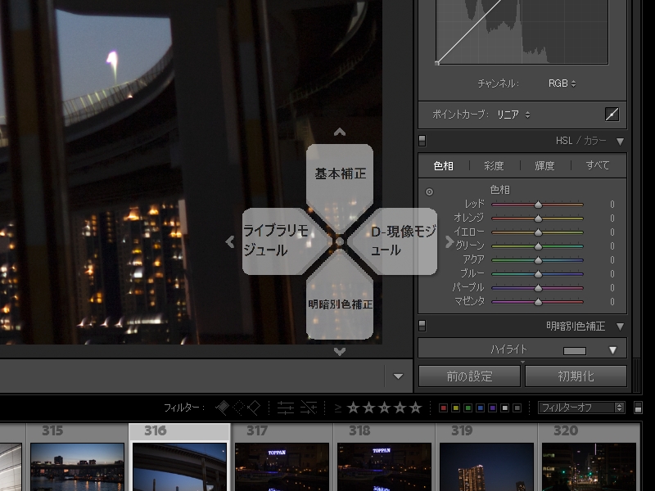Set filter rating to three stars
Viewport: 655px width, 491px height.
point(384,408)
